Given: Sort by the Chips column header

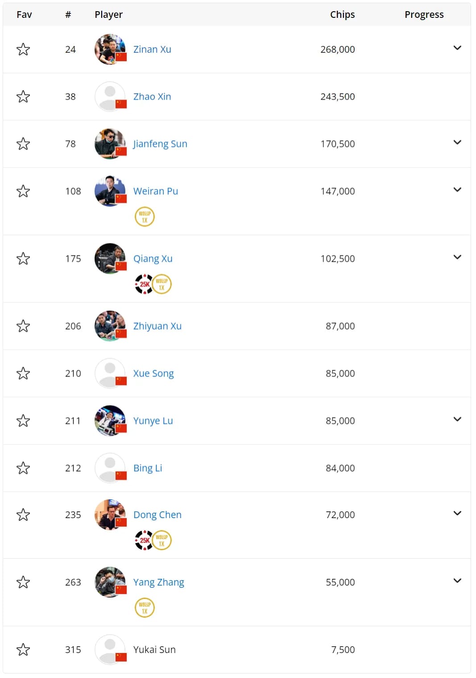Looking at the screenshot, I should [x=342, y=14].
